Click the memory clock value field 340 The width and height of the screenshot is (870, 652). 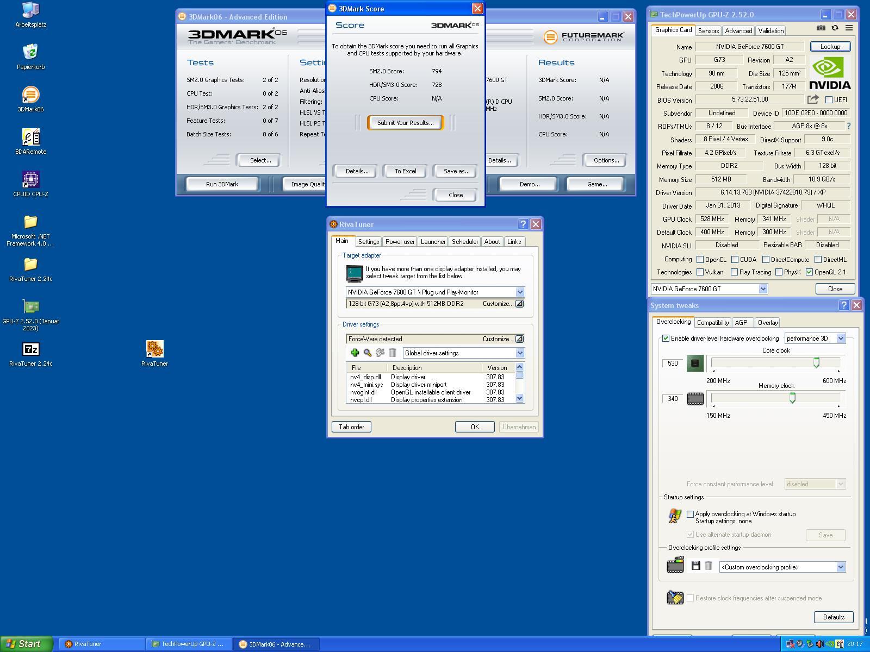[x=673, y=399]
